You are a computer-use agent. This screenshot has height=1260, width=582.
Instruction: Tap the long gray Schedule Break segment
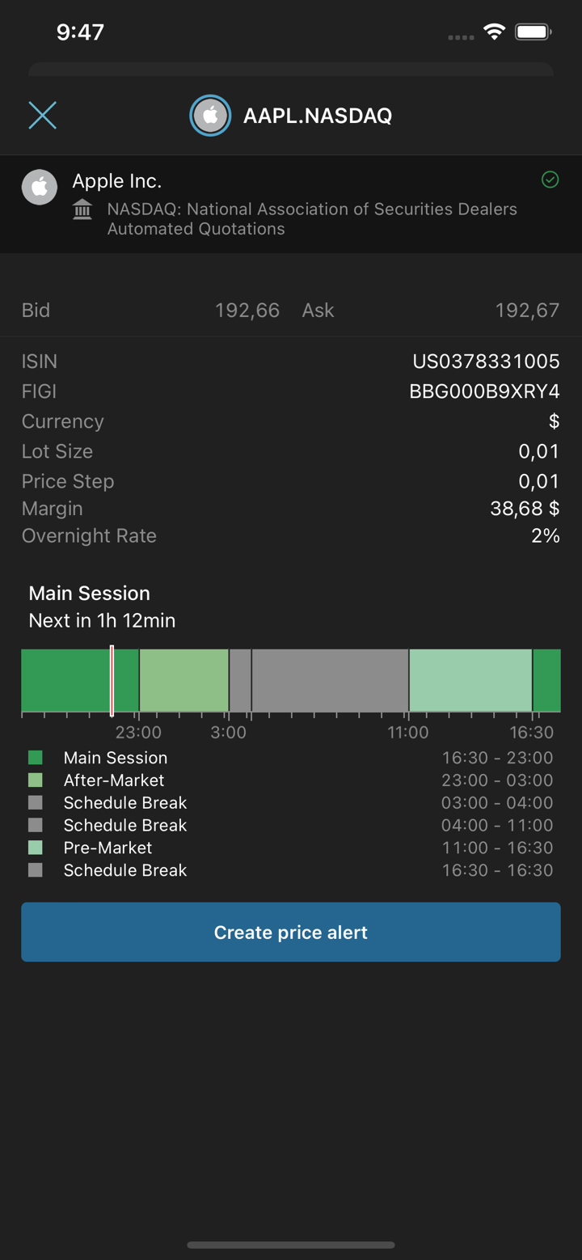(330, 680)
